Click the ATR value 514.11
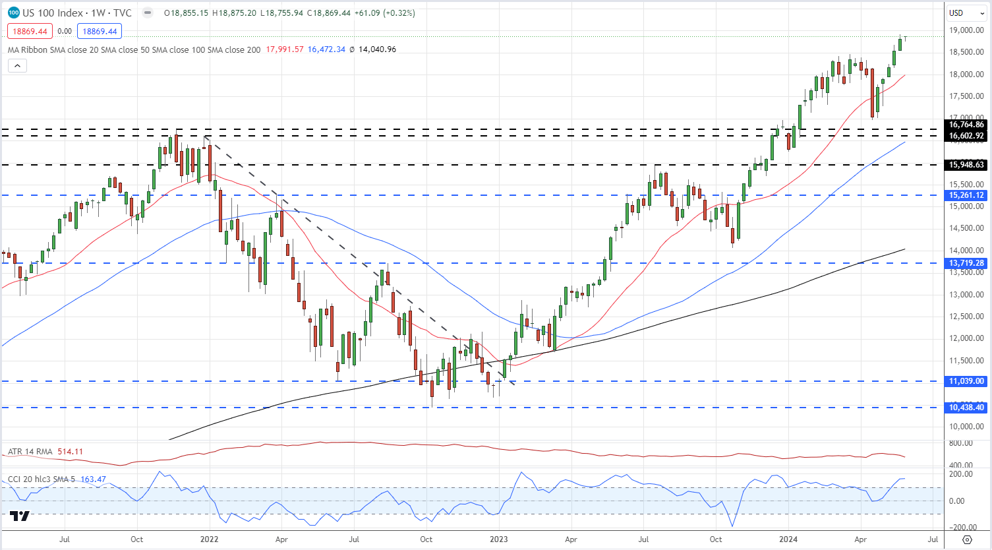The height and width of the screenshot is (550, 992). [x=71, y=452]
